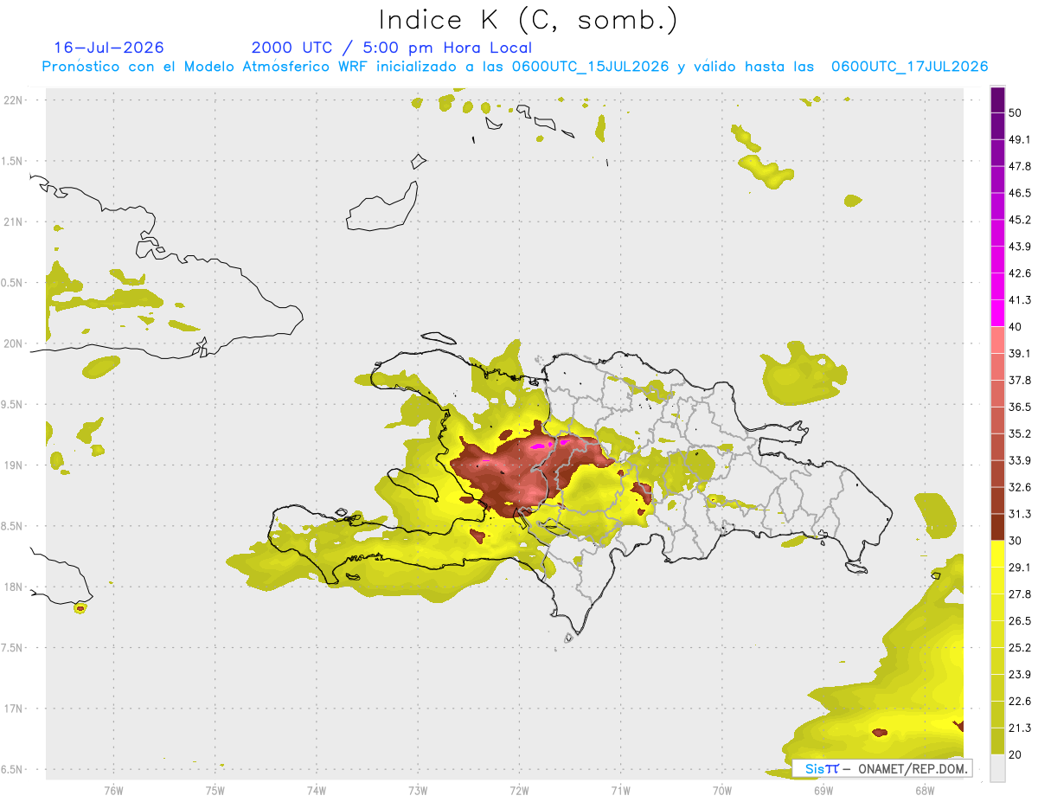Click the colorbar value '35.2'
This screenshot has width=1038, height=802.
click(x=1021, y=433)
